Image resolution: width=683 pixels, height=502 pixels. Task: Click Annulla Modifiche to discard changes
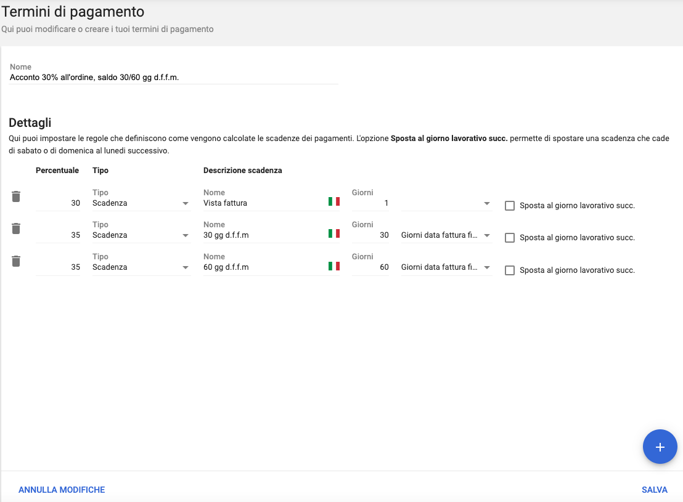62,490
